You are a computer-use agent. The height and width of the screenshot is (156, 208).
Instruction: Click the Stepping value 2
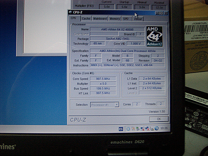tap(158, 56)
